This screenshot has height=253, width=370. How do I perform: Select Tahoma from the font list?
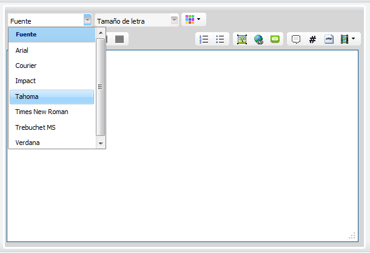click(x=52, y=97)
